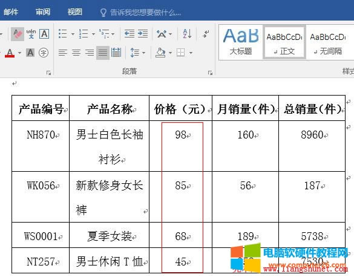Apply red font color button
The image size is (354, 277).
point(10,53)
